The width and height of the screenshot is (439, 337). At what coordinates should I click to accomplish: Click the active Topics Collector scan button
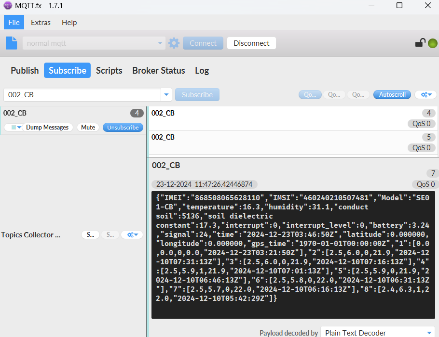pos(90,235)
